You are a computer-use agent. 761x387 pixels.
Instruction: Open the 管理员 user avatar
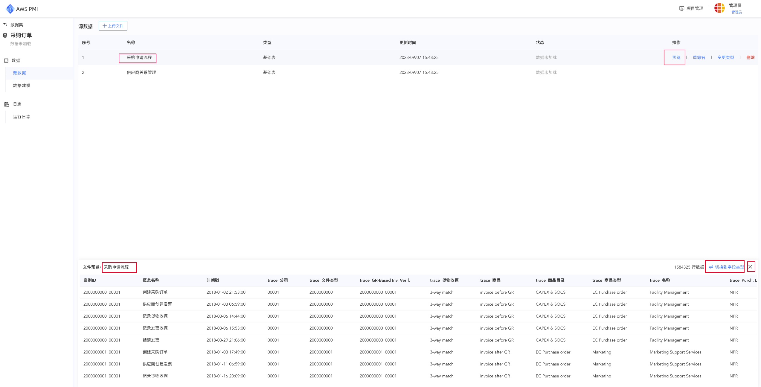tap(719, 8)
